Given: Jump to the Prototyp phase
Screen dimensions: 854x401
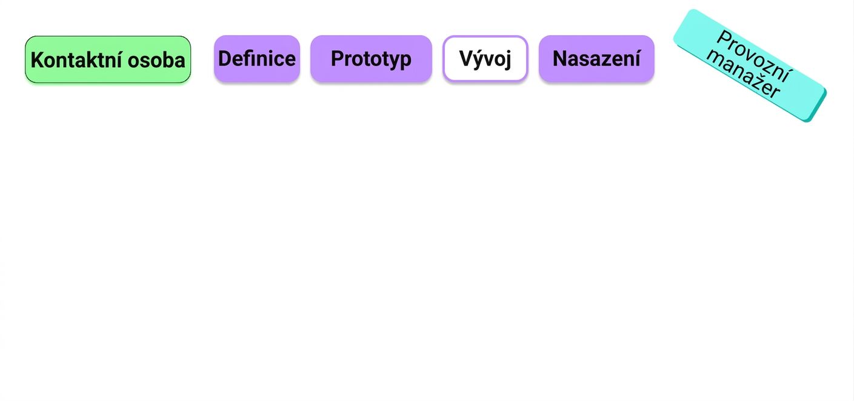Looking at the screenshot, I should tap(371, 59).
